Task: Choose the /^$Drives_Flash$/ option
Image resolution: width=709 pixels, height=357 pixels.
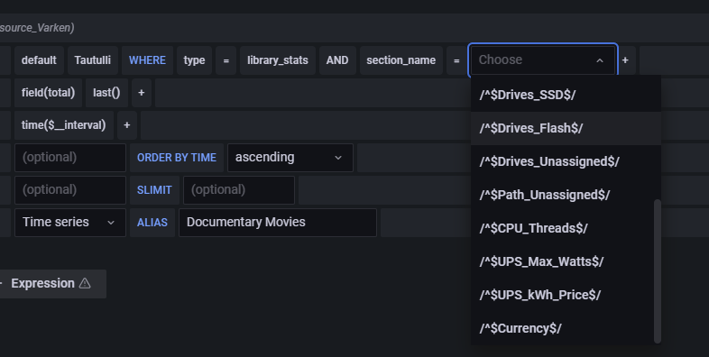Action: [x=566, y=128]
